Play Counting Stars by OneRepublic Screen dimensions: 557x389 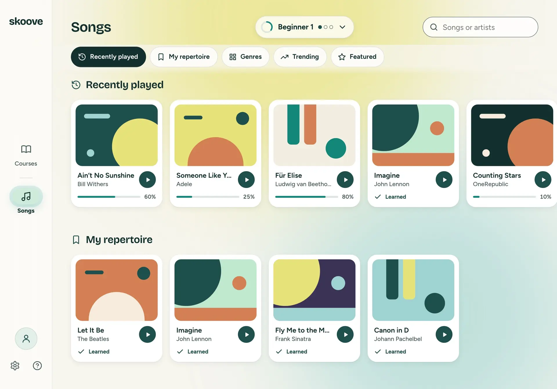coord(543,180)
